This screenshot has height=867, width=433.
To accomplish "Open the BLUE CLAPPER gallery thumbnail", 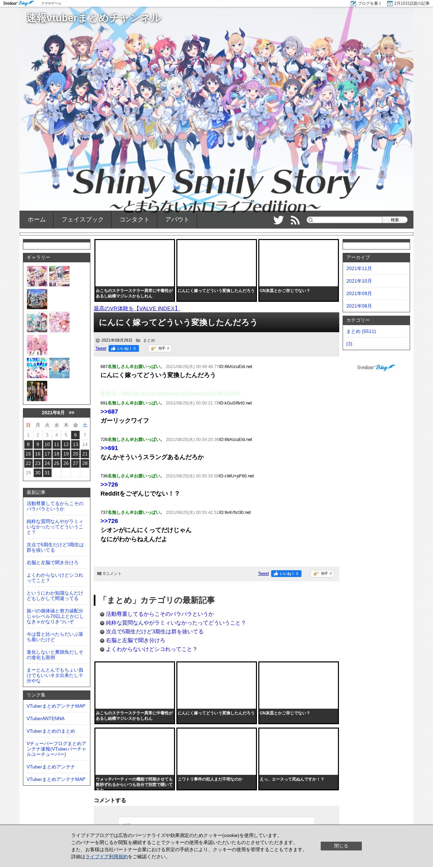I will [x=37, y=368].
